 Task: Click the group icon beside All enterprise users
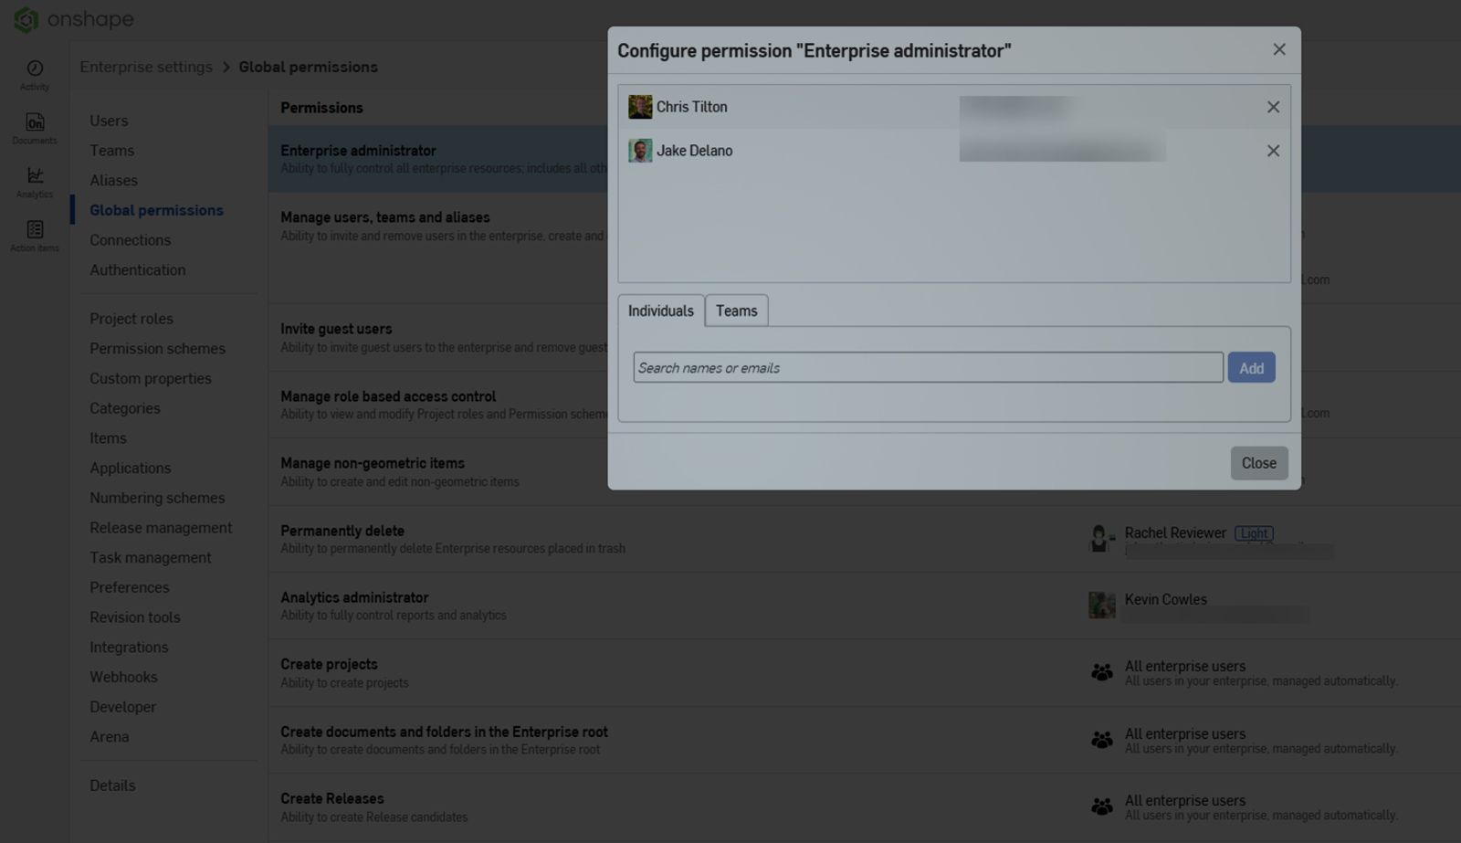1102,671
